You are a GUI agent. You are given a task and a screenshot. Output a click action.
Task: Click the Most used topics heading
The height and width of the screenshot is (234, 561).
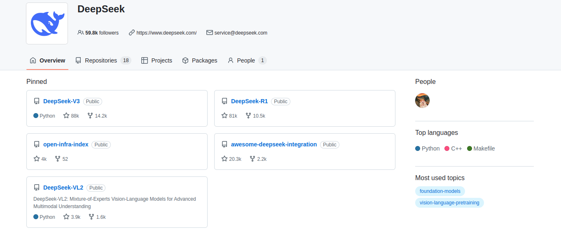pos(440,178)
